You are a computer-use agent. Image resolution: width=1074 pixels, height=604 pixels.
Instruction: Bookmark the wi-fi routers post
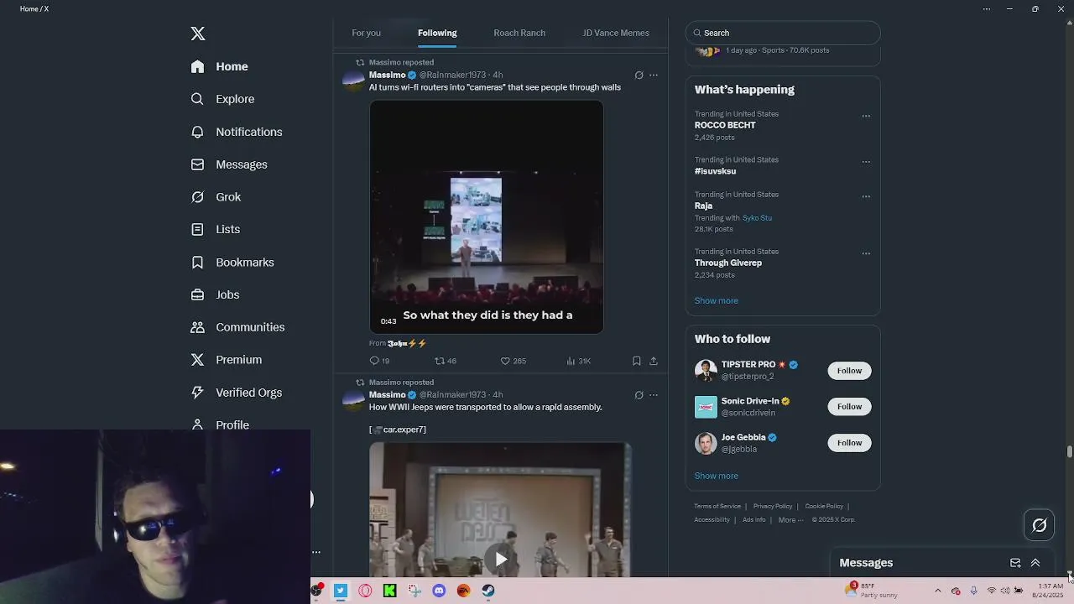click(637, 361)
